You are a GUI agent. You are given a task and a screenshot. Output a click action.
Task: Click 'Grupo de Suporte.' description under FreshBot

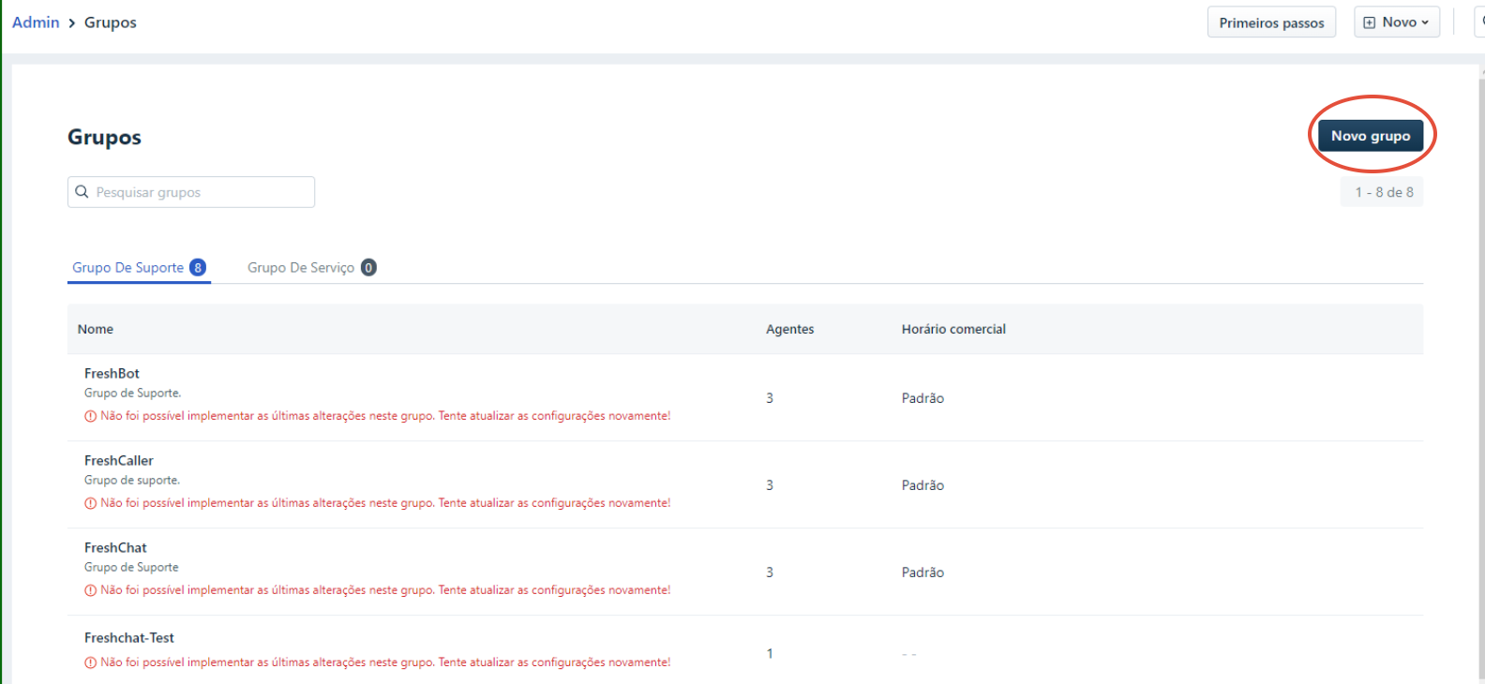pos(132,394)
